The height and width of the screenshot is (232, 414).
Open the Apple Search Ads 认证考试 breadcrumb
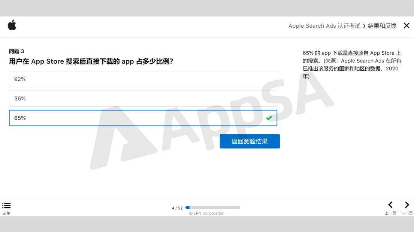click(324, 26)
